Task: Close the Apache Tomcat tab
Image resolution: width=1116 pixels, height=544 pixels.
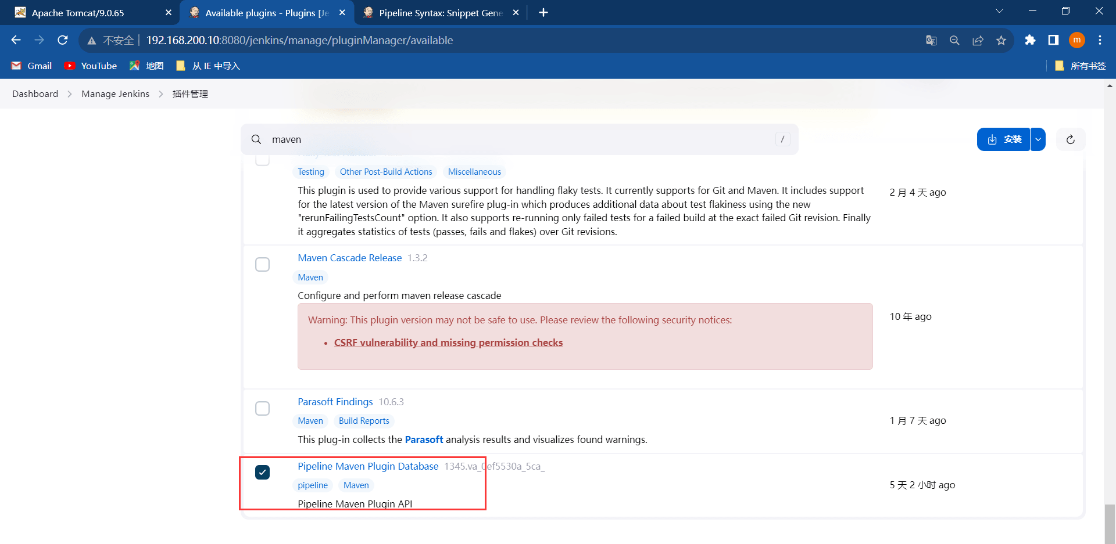Action: pos(169,13)
